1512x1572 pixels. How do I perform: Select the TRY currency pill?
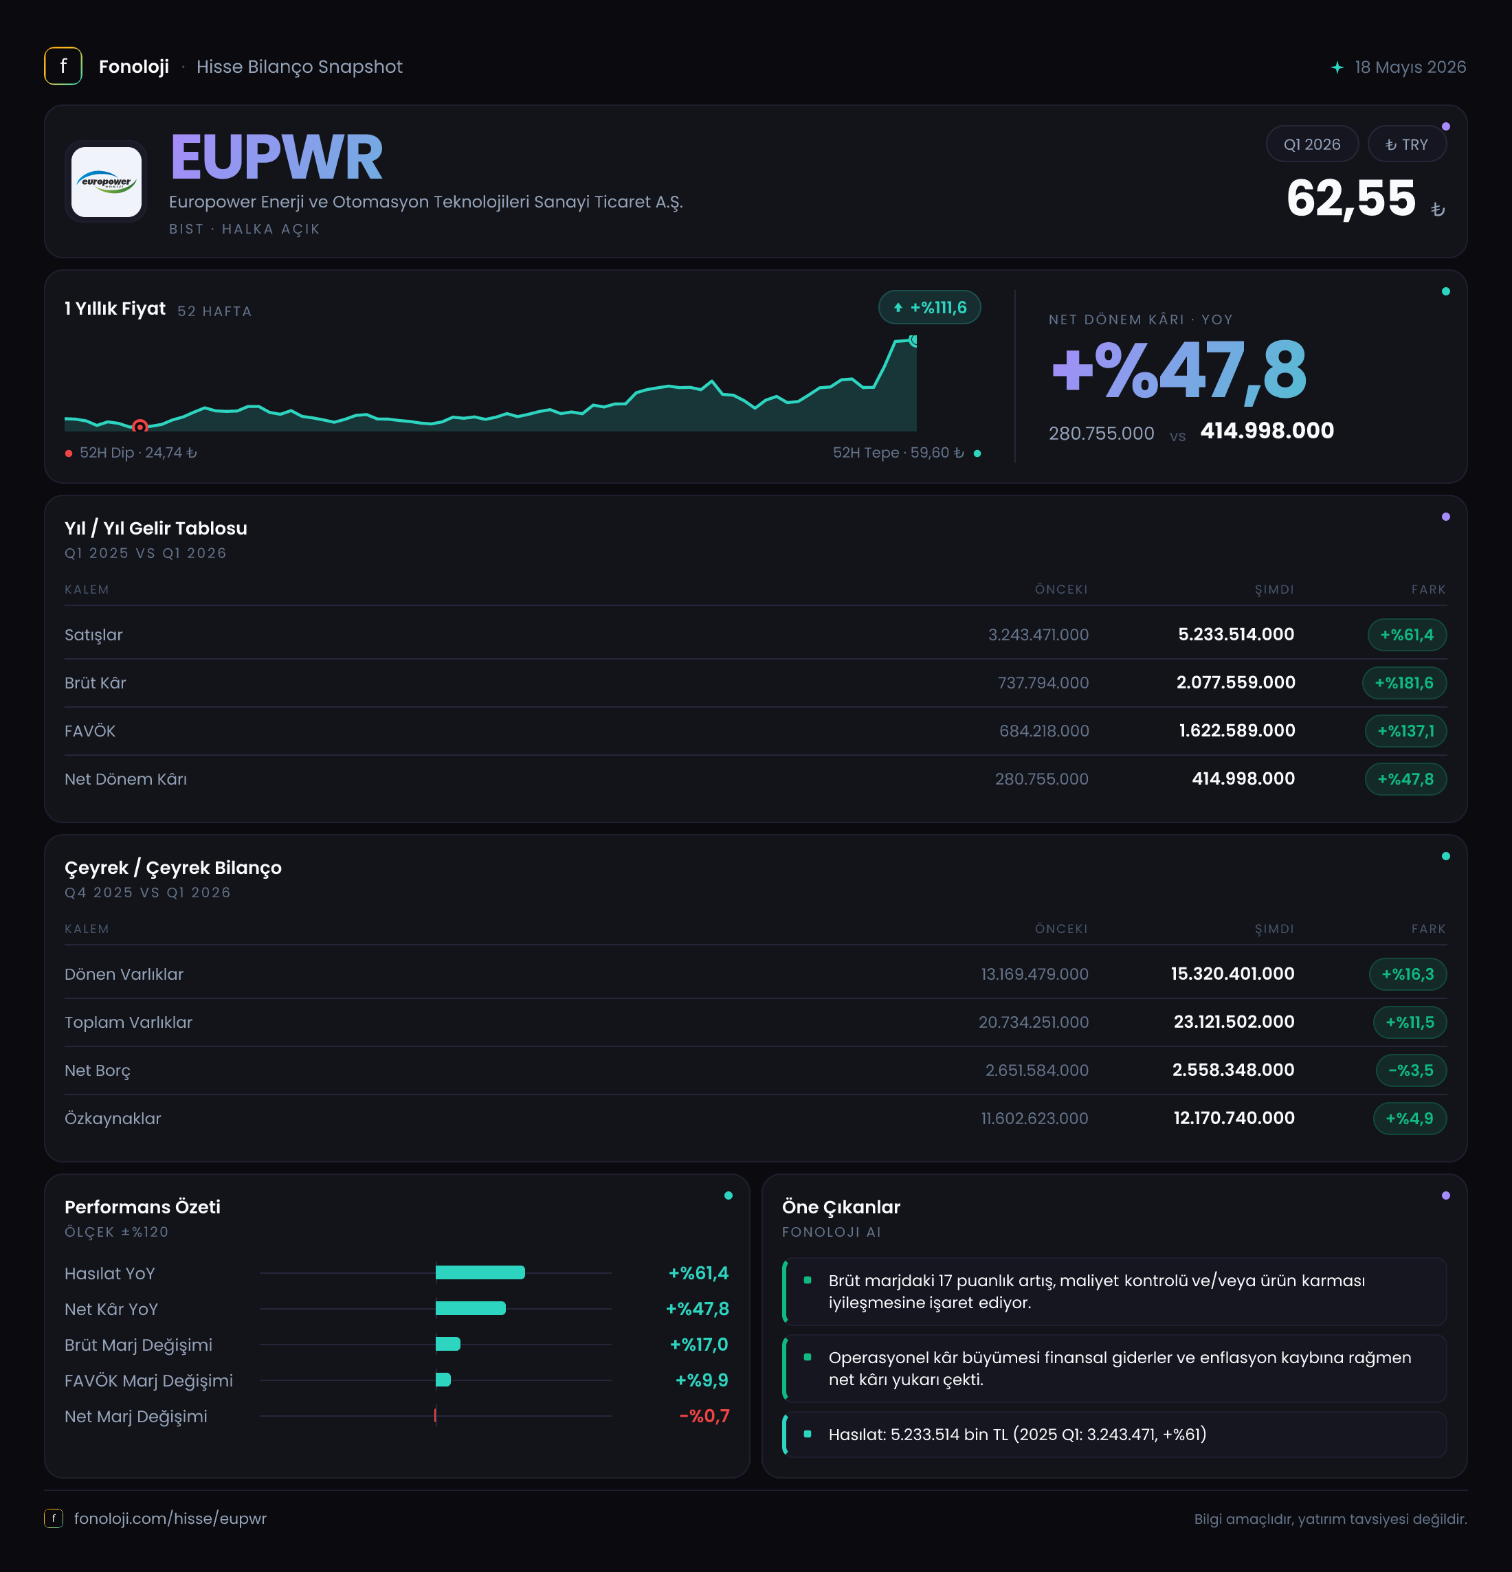[x=1406, y=144]
